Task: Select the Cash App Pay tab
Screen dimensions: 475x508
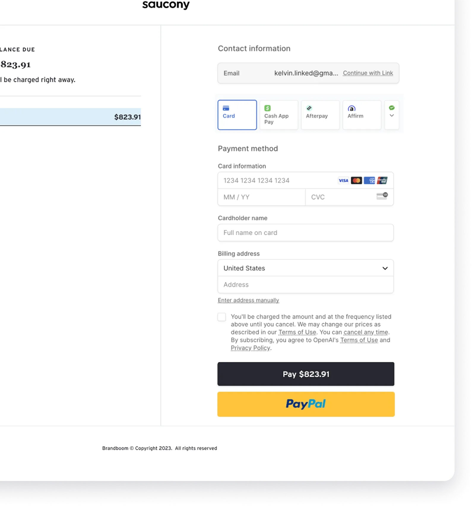Action: pyautogui.click(x=279, y=115)
